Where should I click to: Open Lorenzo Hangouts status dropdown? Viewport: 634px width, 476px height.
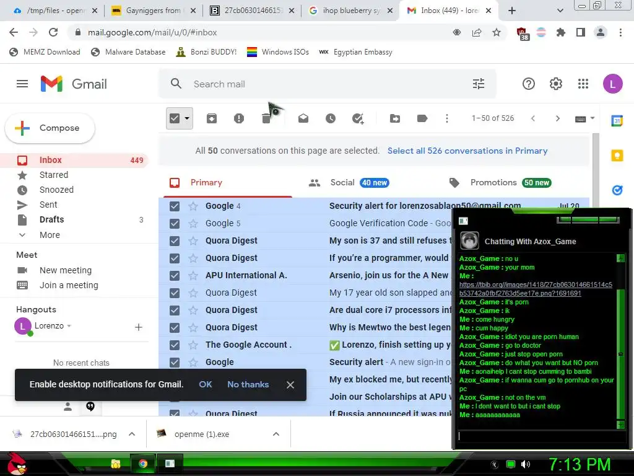tap(69, 326)
